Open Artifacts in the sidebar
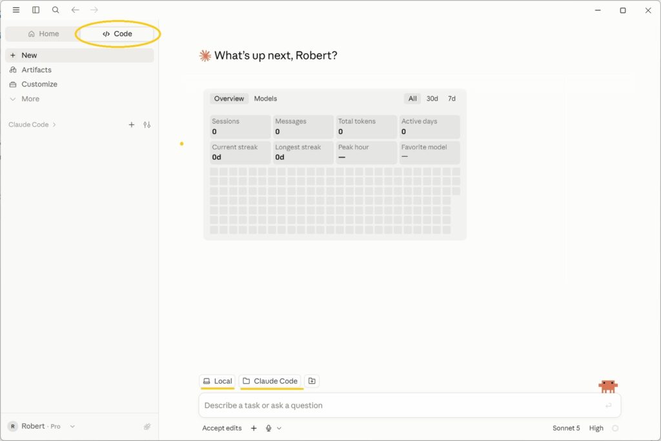Screen dimensions: 661x441 79,70
